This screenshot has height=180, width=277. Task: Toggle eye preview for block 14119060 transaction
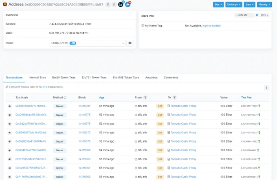coord(10,177)
